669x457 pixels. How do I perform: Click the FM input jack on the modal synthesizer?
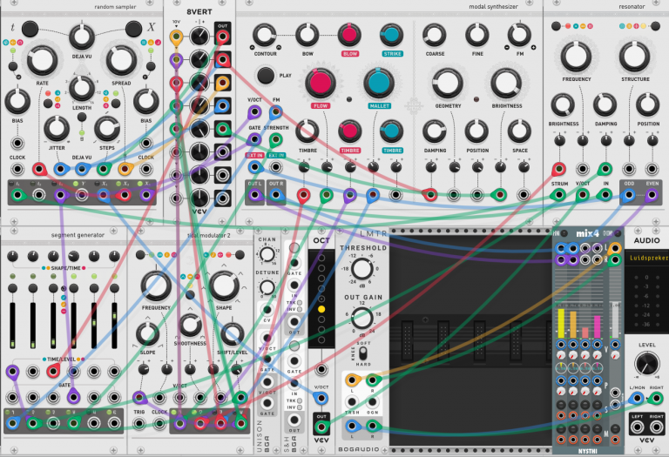pyautogui.click(x=275, y=112)
